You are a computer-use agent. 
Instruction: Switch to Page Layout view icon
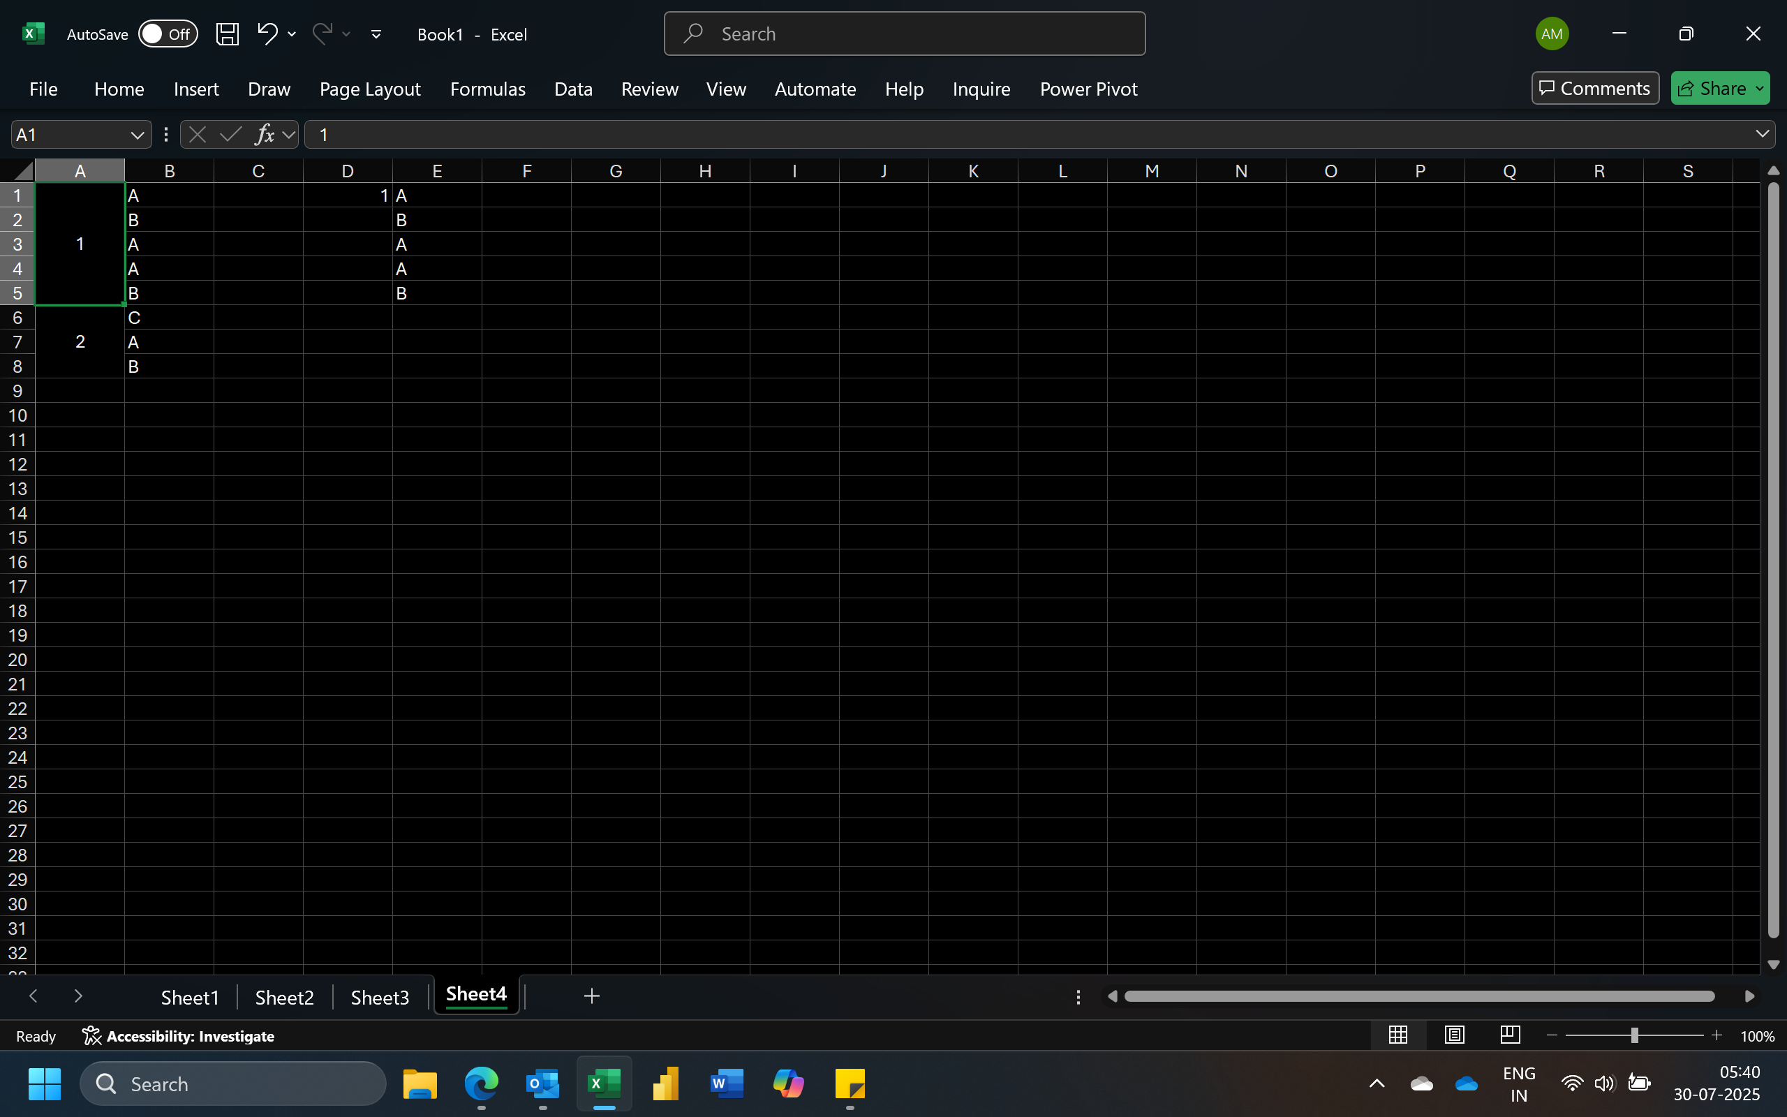click(1454, 1035)
